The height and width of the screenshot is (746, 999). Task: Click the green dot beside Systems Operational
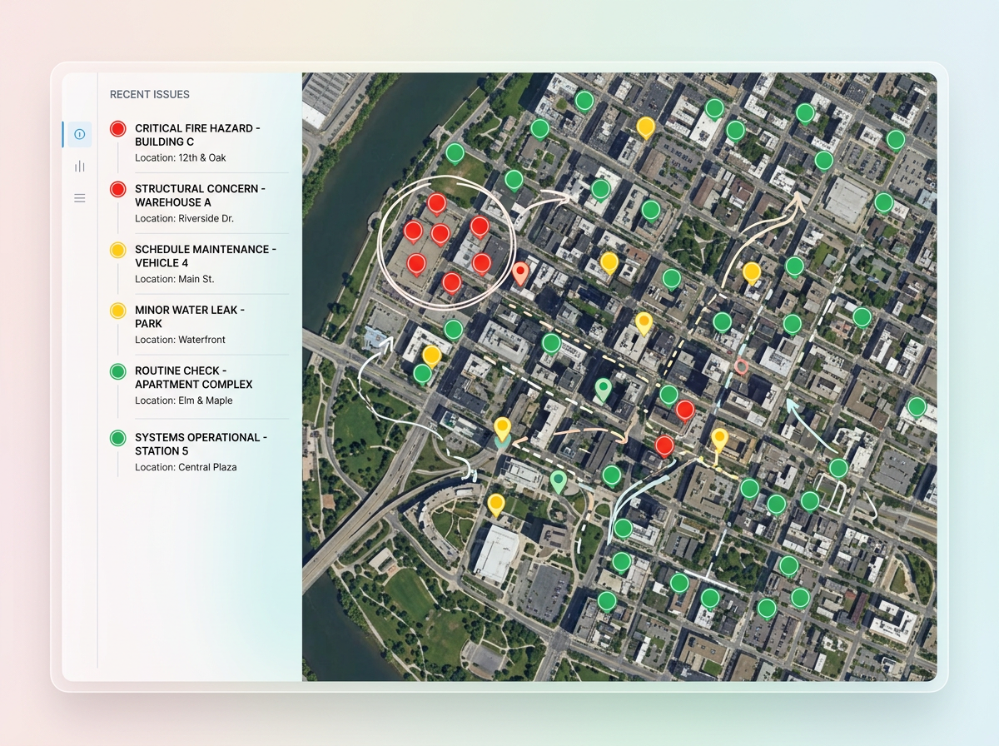(x=117, y=437)
